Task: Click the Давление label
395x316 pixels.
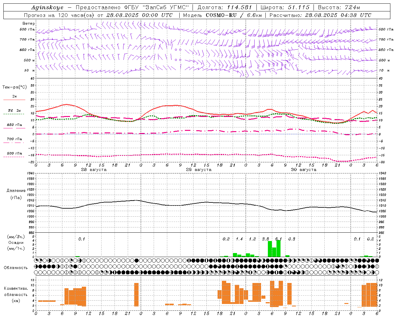Action: 16,191
